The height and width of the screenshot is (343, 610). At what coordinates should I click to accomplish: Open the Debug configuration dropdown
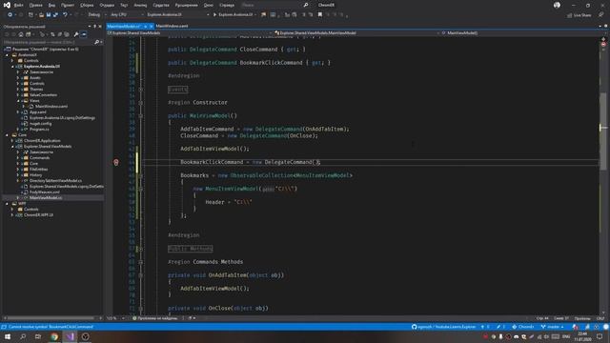96,14
